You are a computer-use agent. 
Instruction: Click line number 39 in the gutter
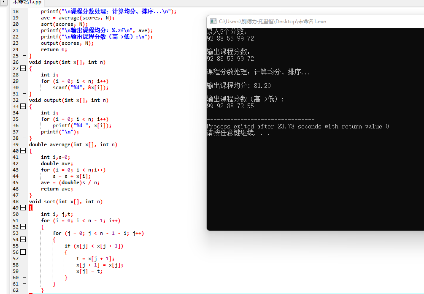tap(16, 144)
